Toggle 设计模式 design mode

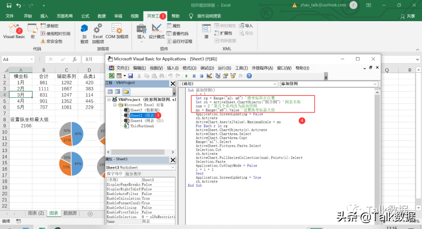click(156, 31)
